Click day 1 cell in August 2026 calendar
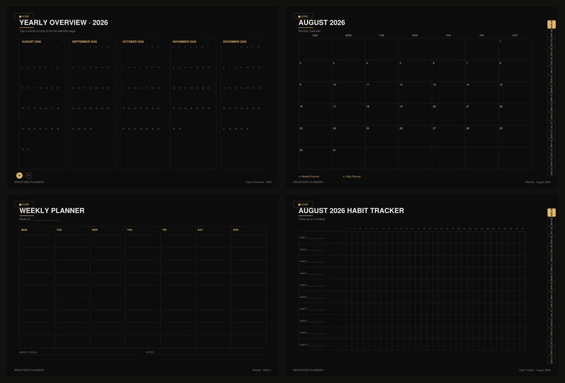 (515, 49)
